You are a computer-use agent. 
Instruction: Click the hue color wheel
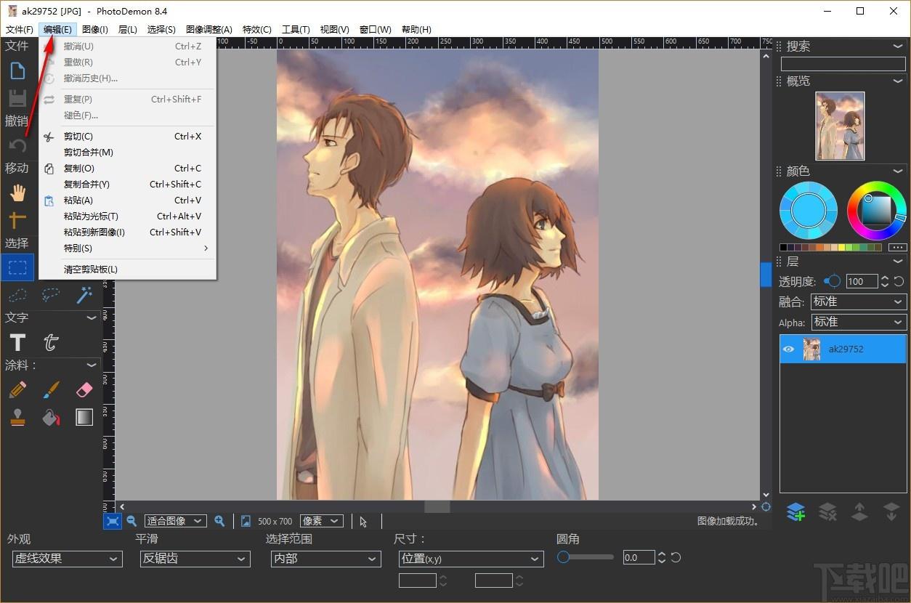pos(877,211)
